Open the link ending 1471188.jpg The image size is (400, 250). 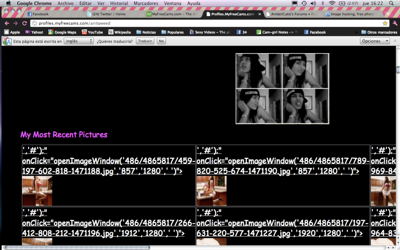point(109,161)
